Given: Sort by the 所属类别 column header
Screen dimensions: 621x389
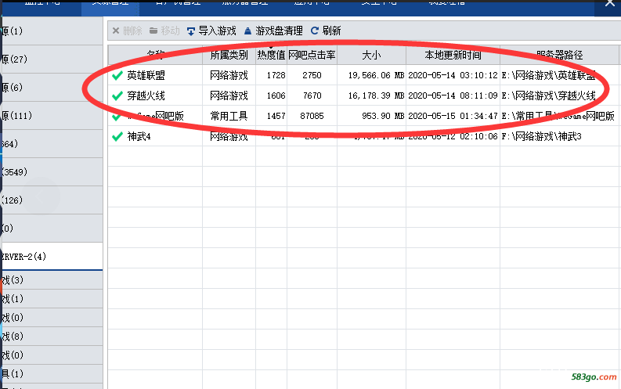Looking at the screenshot, I should [229, 55].
